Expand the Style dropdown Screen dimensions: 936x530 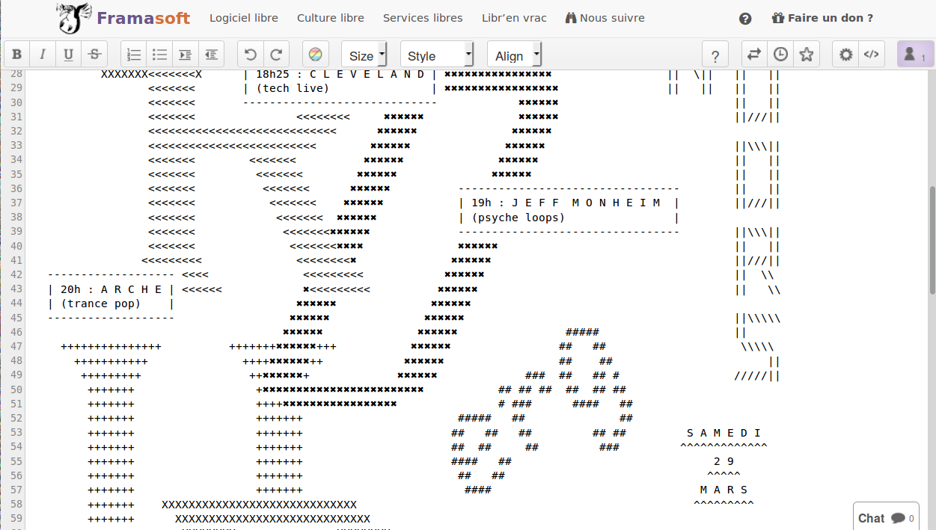[437, 55]
